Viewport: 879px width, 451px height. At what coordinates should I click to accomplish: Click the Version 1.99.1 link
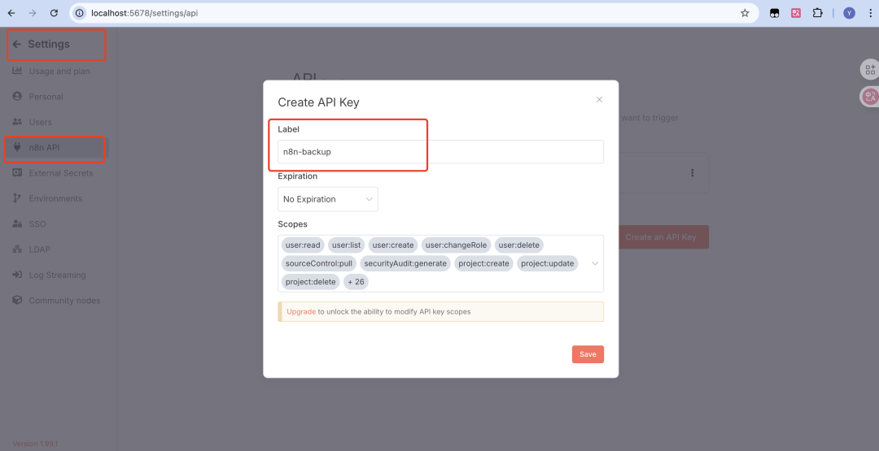click(35, 444)
